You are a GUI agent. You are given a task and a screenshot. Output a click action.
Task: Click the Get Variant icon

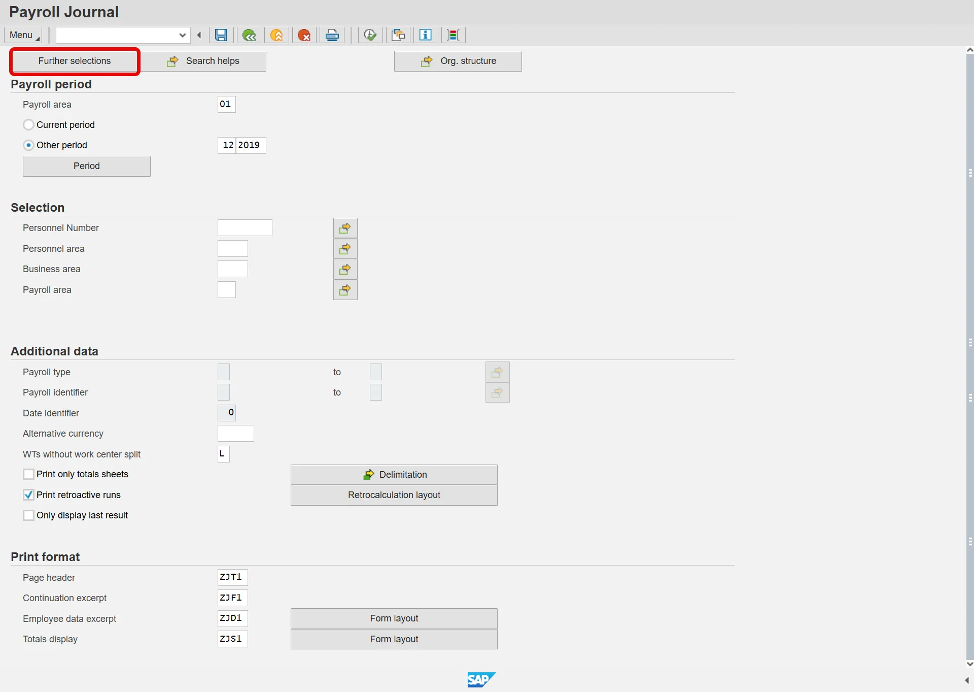398,35
